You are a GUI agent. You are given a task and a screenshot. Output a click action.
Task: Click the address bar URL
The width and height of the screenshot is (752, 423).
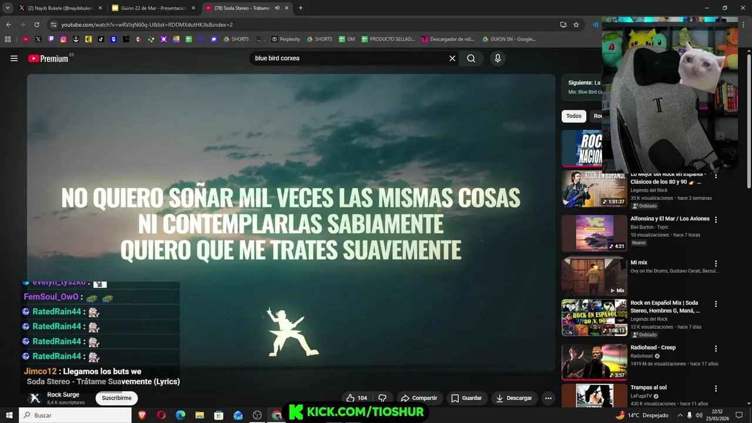(147, 25)
